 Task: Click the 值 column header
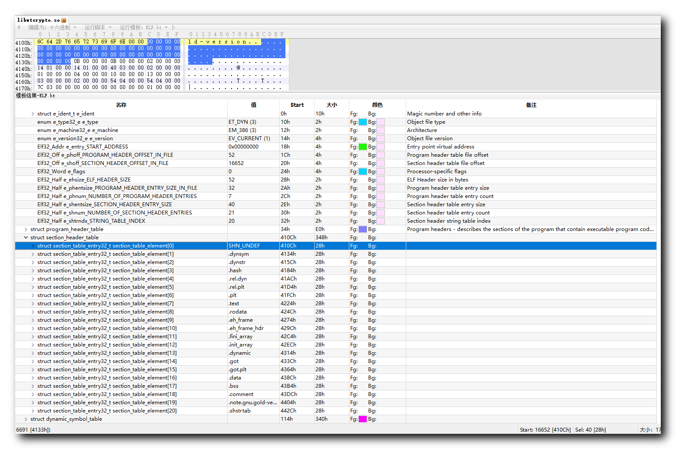254,105
